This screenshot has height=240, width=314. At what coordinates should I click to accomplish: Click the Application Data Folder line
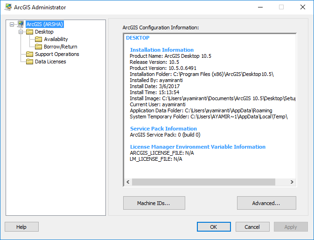tap(201, 110)
